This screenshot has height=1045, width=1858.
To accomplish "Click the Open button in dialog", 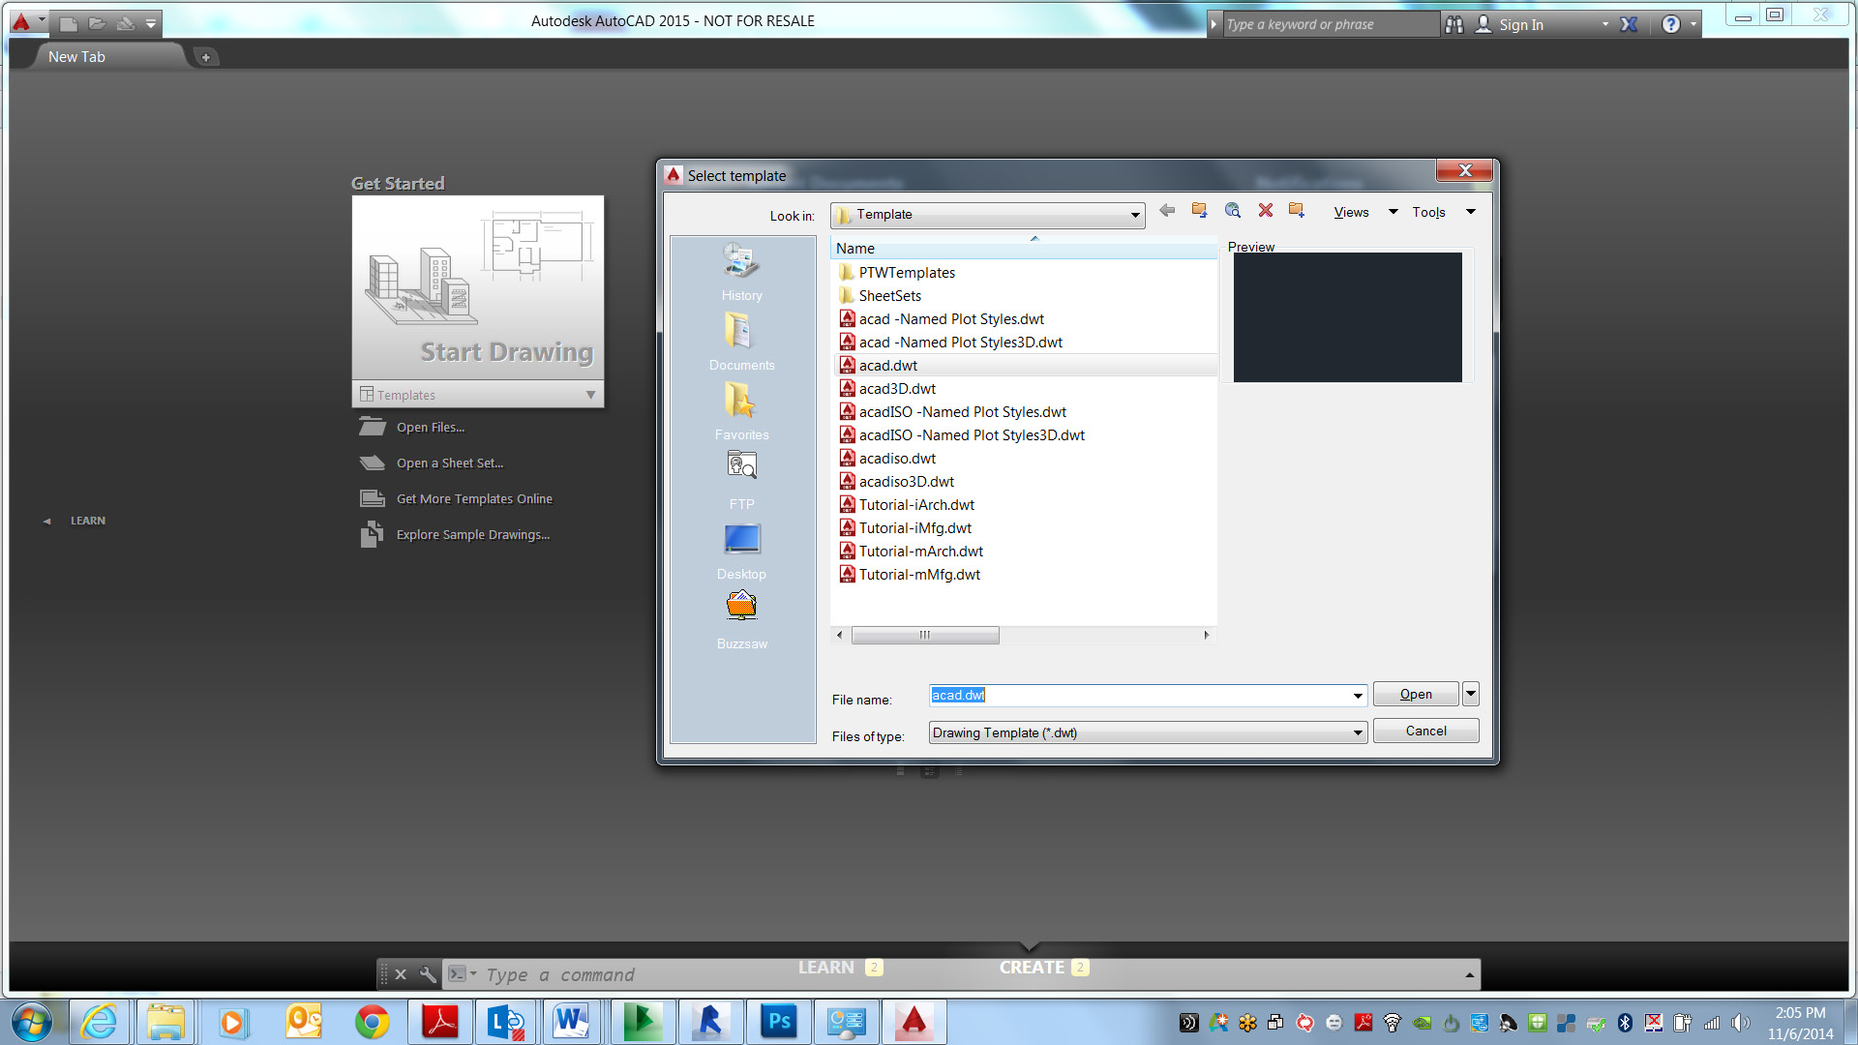I will (1416, 694).
